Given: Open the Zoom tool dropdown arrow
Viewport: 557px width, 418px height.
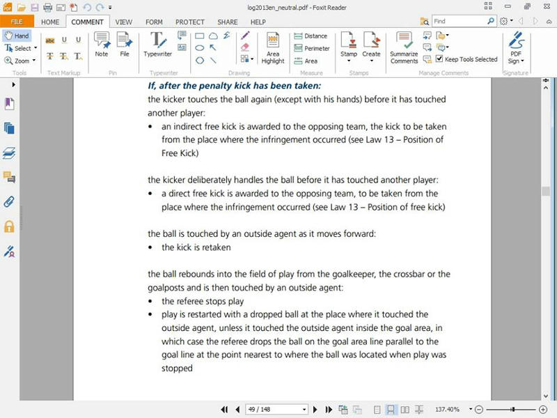Looking at the screenshot, I should [34, 60].
